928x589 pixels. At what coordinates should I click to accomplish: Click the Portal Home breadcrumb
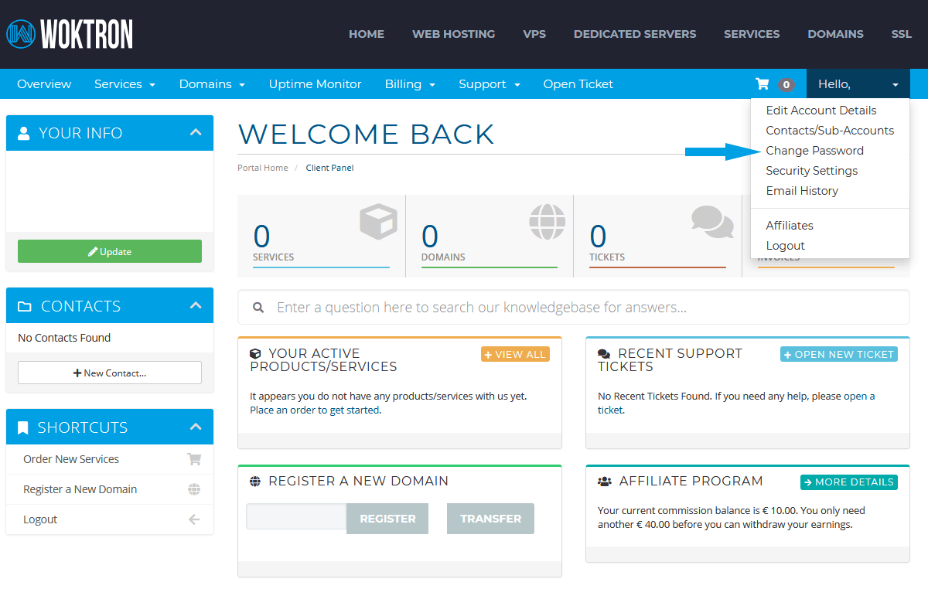point(263,168)
